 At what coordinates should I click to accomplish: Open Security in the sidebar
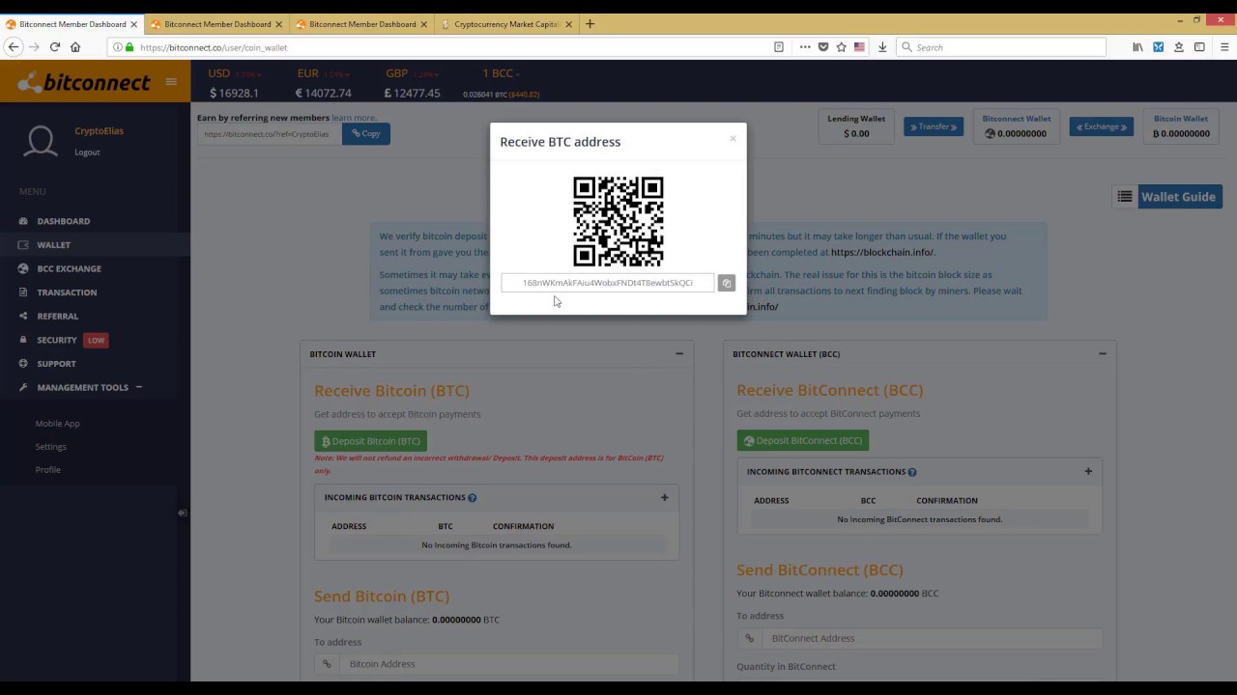pyautogui.click(x=56, y=340)
